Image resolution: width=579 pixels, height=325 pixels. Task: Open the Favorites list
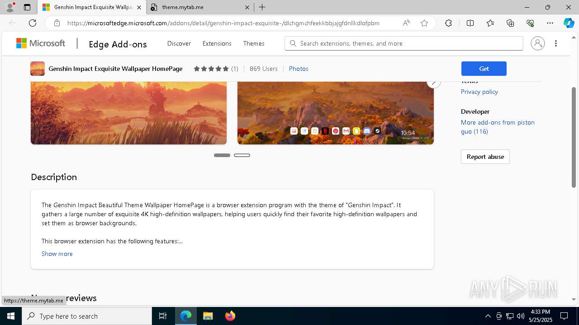click(x=490, y=23)
